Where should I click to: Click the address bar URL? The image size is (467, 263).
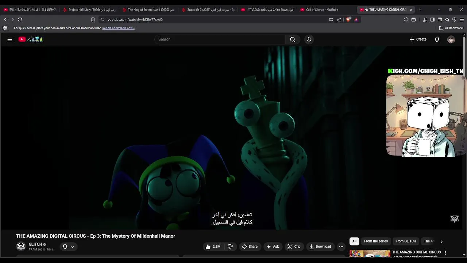coord(135,19)
